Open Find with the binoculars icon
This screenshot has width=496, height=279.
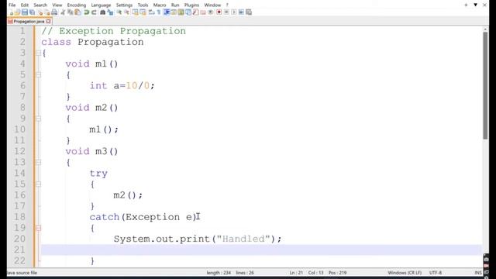pos(102,12)
